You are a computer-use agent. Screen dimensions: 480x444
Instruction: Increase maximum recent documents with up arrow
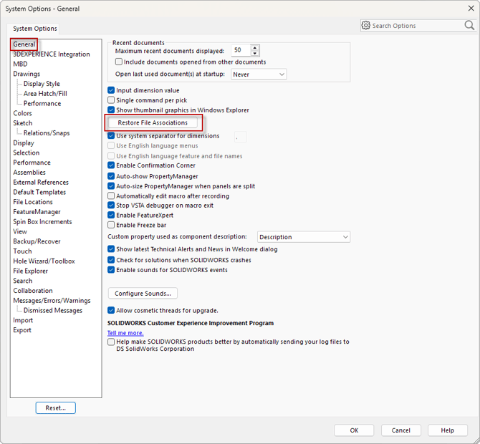pos(255,48)
